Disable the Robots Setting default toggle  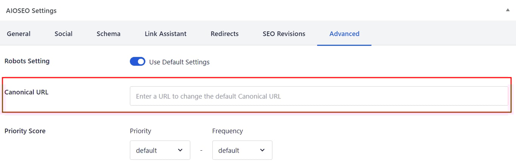[137, 62]
